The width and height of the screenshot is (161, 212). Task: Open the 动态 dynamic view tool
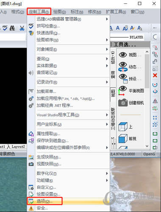[130, 67]
